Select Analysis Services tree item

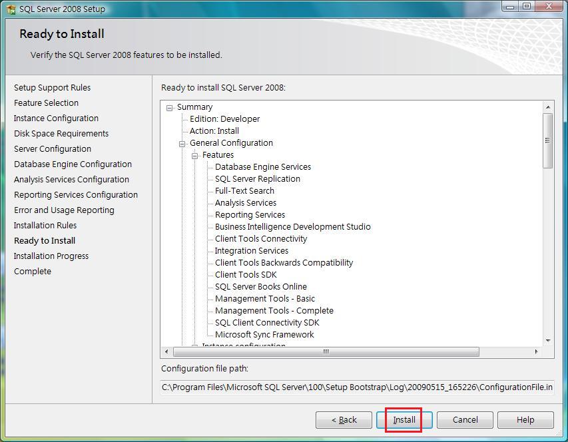[x=246, y=203]
